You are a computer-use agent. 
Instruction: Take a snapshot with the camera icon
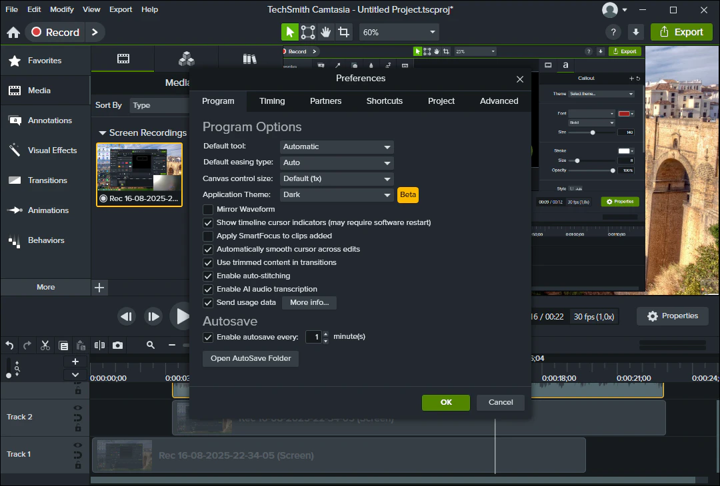click(x=117, y=345)
